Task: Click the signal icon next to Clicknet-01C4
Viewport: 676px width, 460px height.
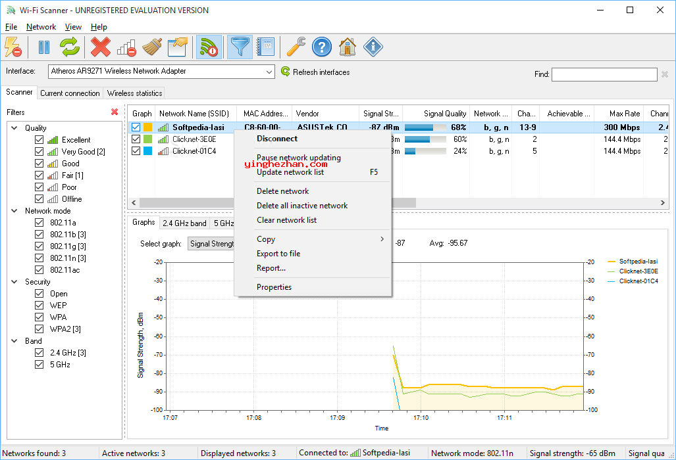Action: click(x=163, y=151)
